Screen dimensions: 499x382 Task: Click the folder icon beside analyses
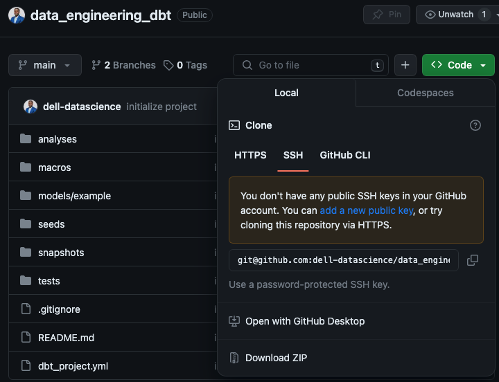(x=26, y=139)
